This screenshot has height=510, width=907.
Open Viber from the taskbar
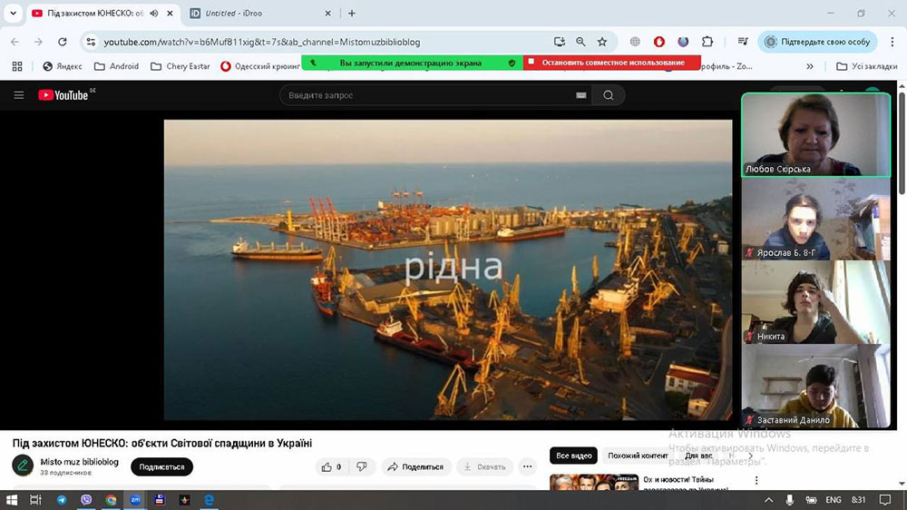click(86, 500)
